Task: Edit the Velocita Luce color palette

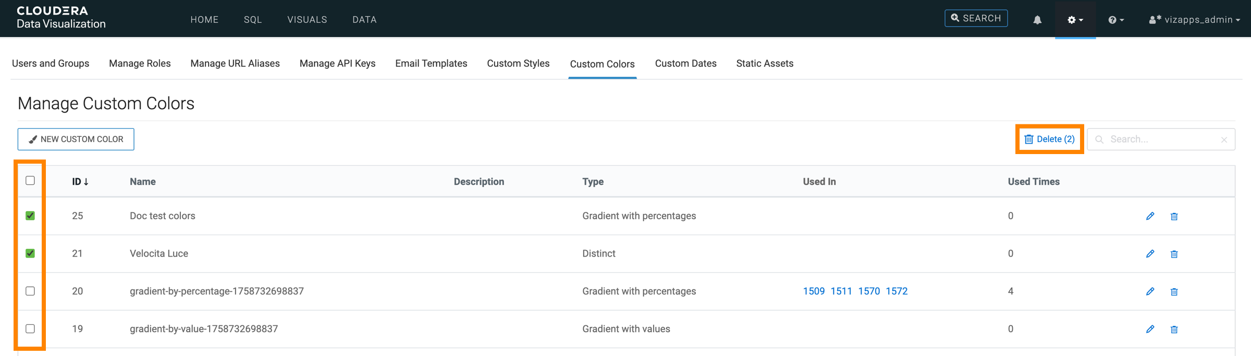Action: click(1150, 253)
